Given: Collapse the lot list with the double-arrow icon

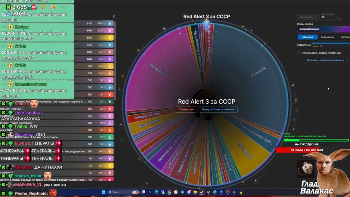Looking at the screenshot, I should coord(114,16).
